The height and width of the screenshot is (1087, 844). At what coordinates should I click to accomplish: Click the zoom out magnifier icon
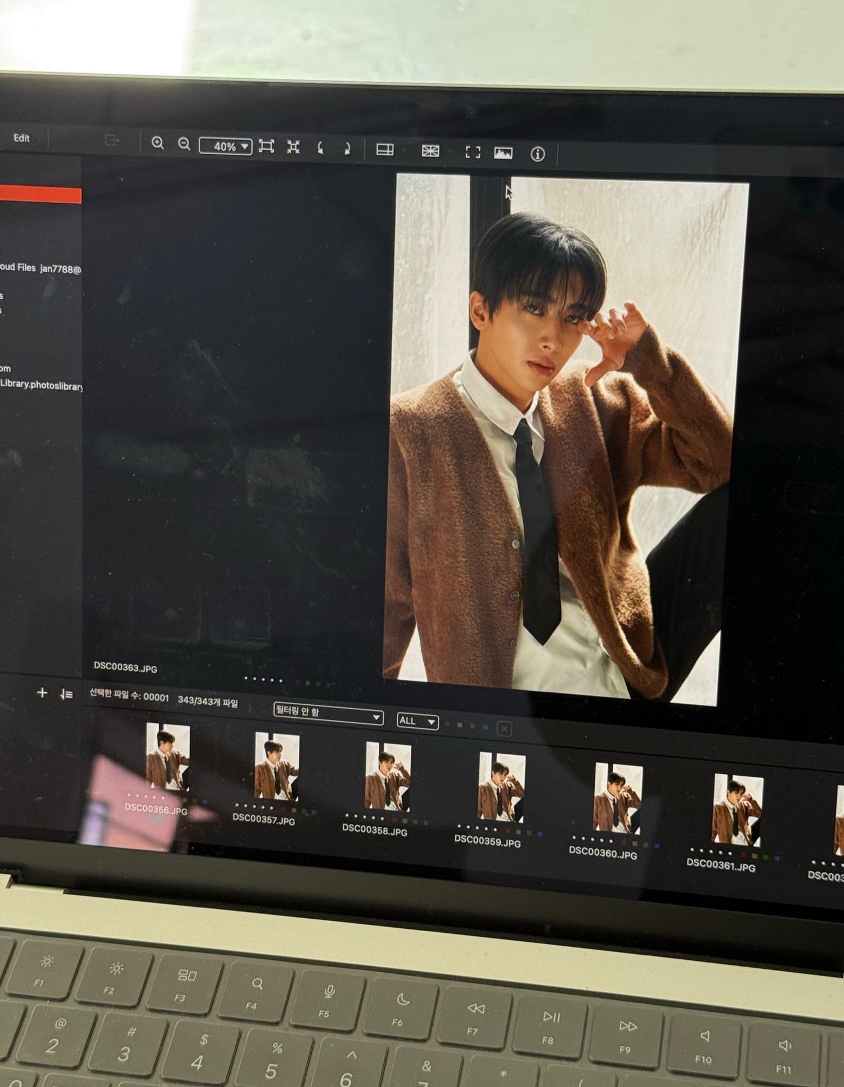(184, 144)
